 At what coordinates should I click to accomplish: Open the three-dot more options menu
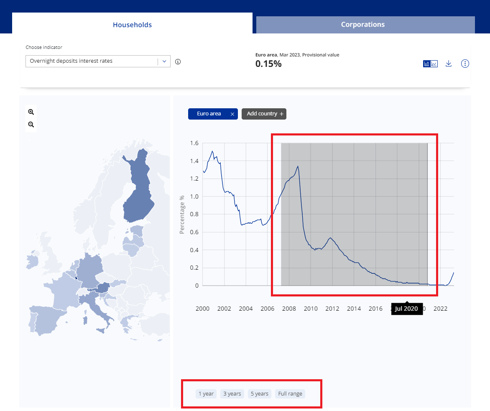[x=465, y=64]
